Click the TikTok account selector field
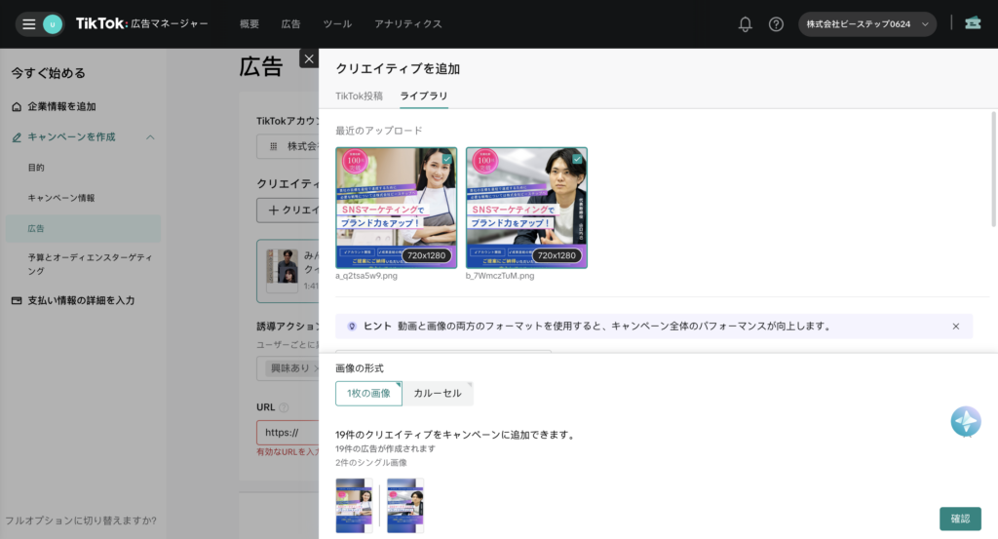998x539 pixels. (x=288, y=146)
